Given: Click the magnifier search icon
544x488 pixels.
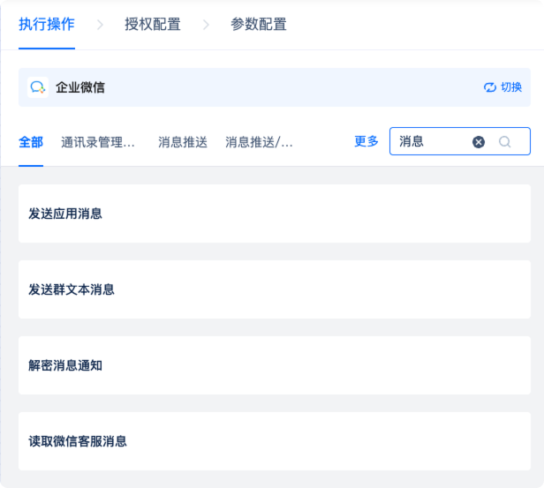Looking at the screenshot, I should pos(504,142).
